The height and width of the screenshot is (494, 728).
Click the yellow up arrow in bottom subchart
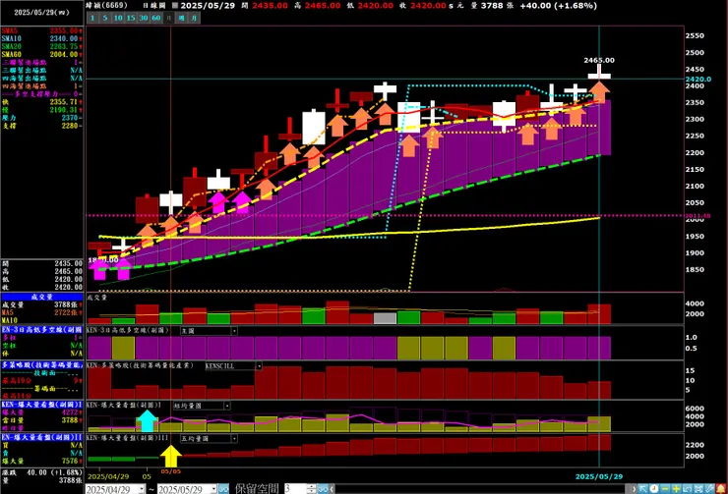pyautogui.click(x=171, y=456)
